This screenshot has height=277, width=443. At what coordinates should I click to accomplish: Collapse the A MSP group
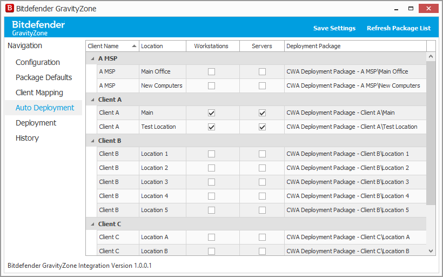pos(92,58)
